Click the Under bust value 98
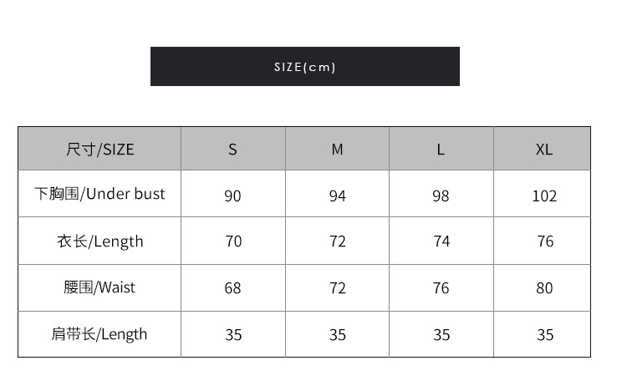The width and height of the screenshot is (627, 386). (x=441, y=196)
